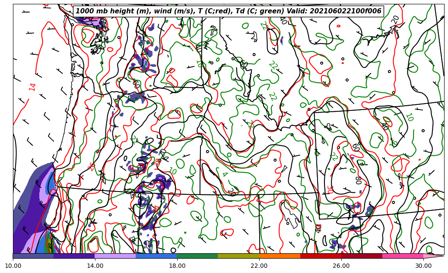Select the bright red 24–26 colorbar segment
This screenshot has width=448, height=273.
point(321,256)
